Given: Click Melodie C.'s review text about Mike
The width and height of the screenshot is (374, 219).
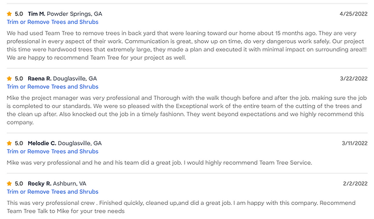Looking at the screenshot, I should coord(159,163).
